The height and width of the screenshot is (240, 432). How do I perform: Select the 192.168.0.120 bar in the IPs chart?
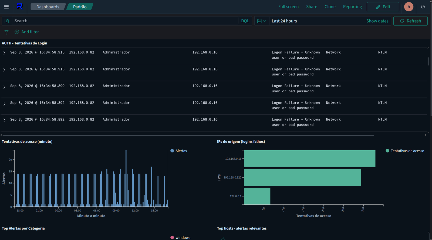302,178
